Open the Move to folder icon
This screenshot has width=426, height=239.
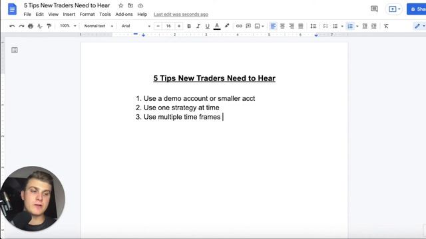[130, 5]
